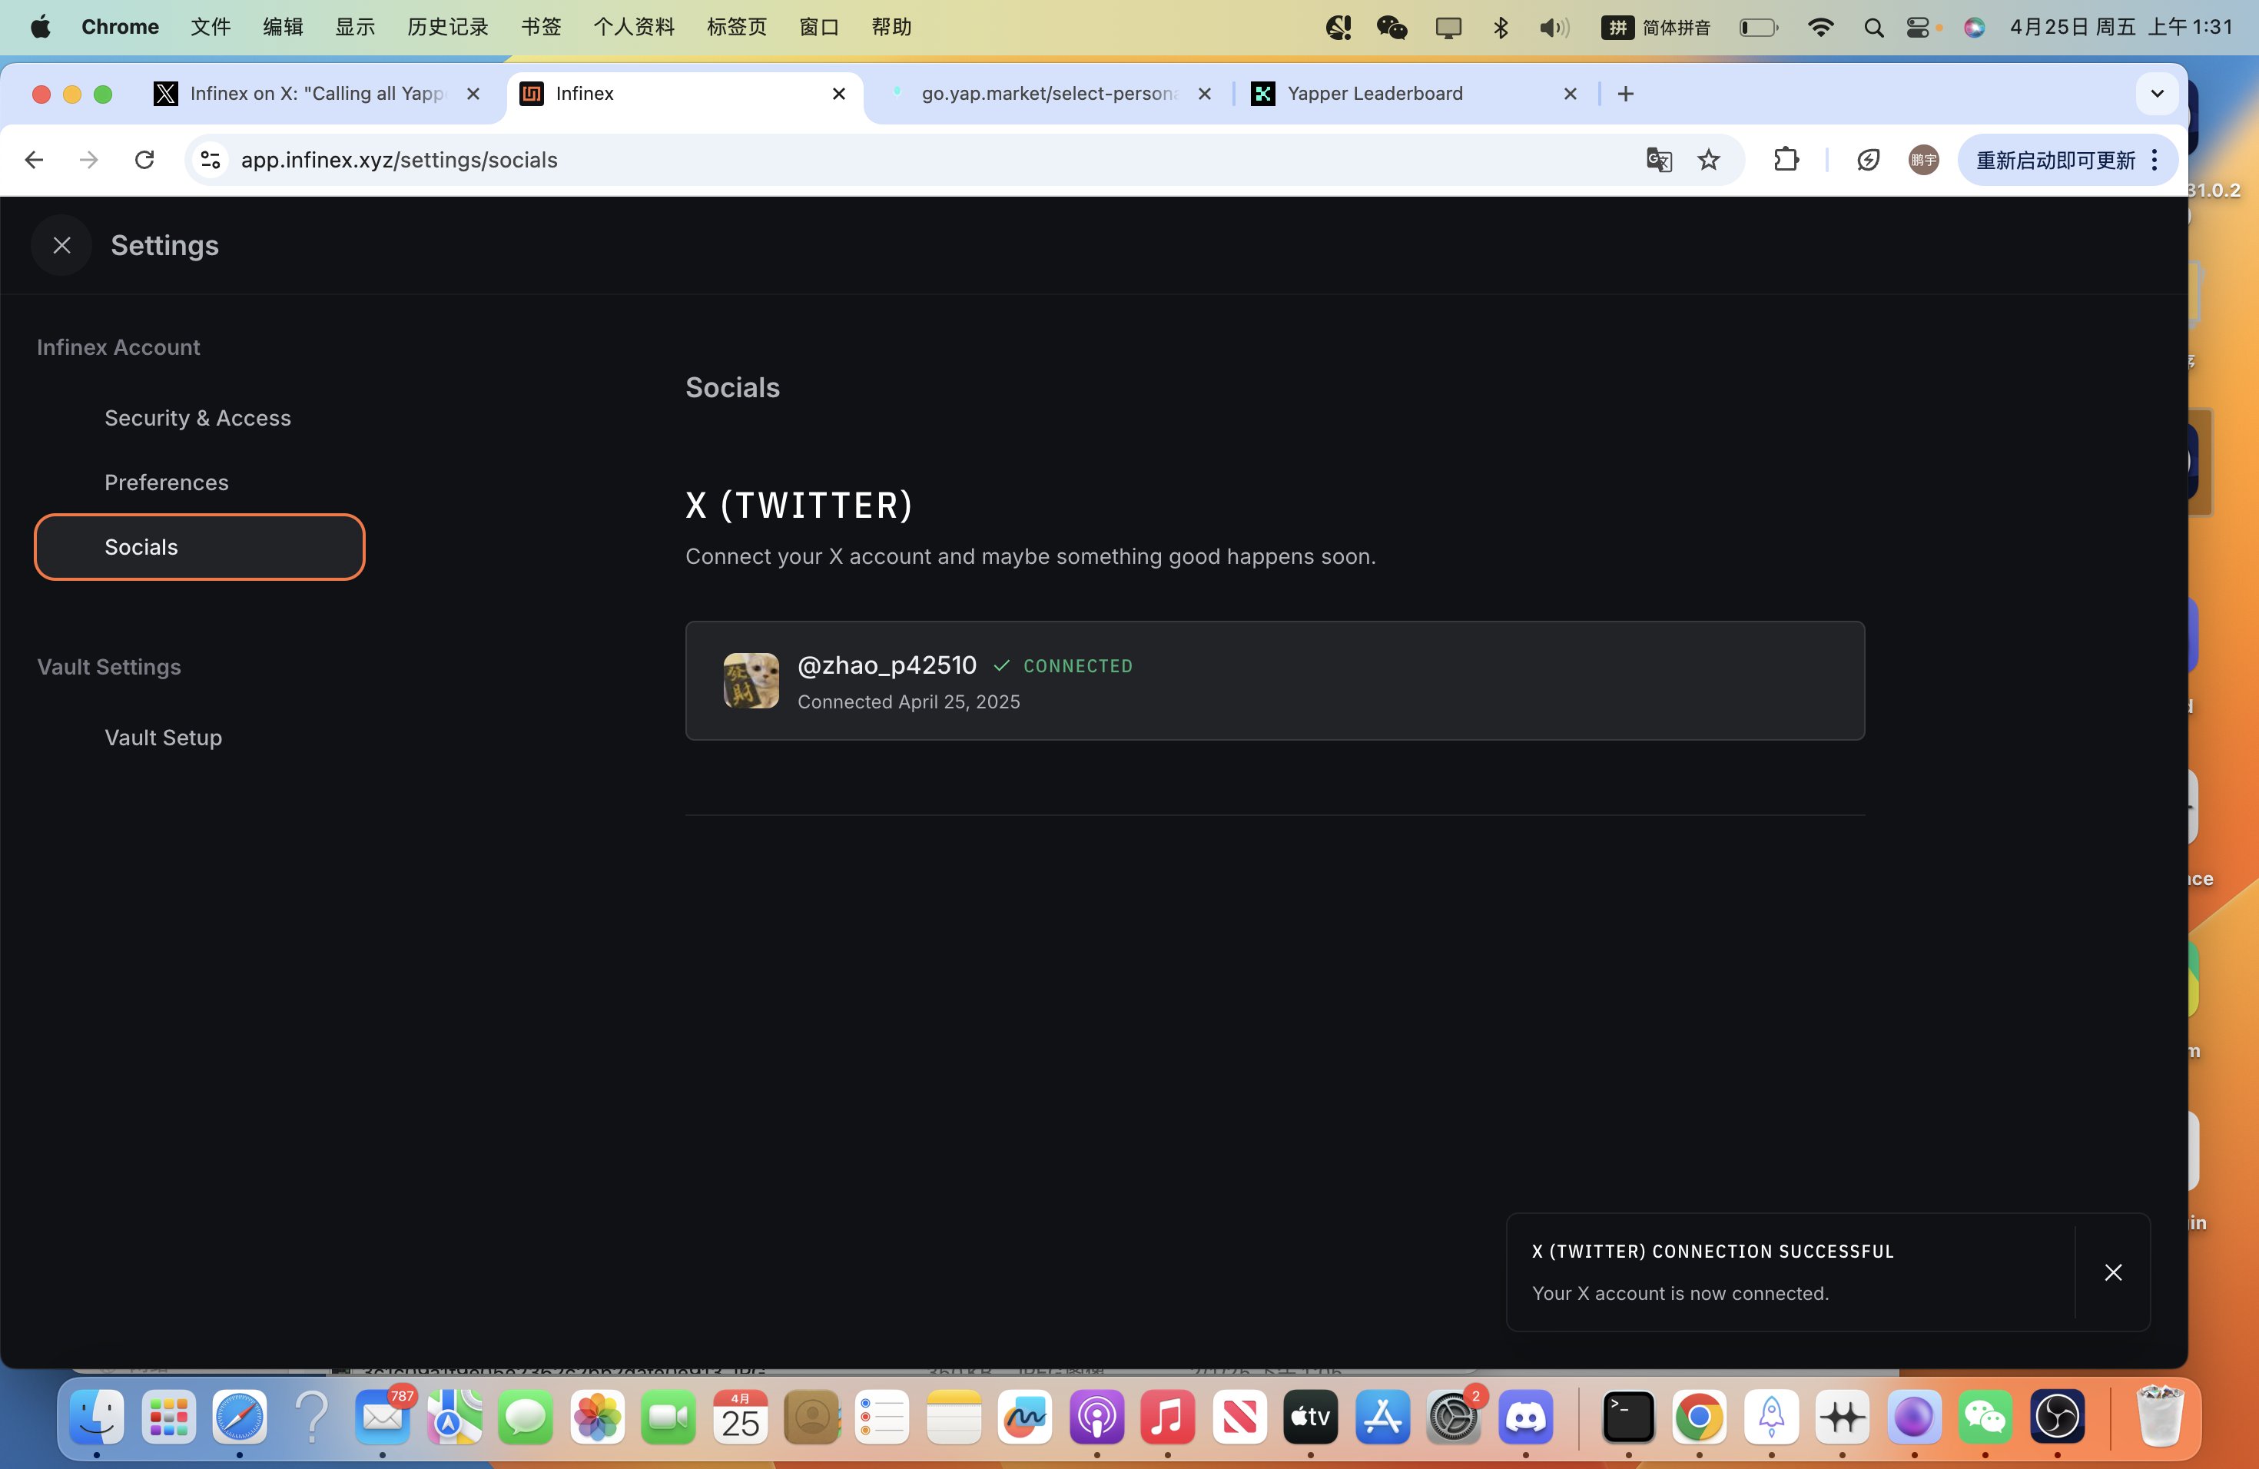This screenshot has height=1469, width=2259.
Task: Close the Infinex on X tab
Action: [x=473, y=94]
